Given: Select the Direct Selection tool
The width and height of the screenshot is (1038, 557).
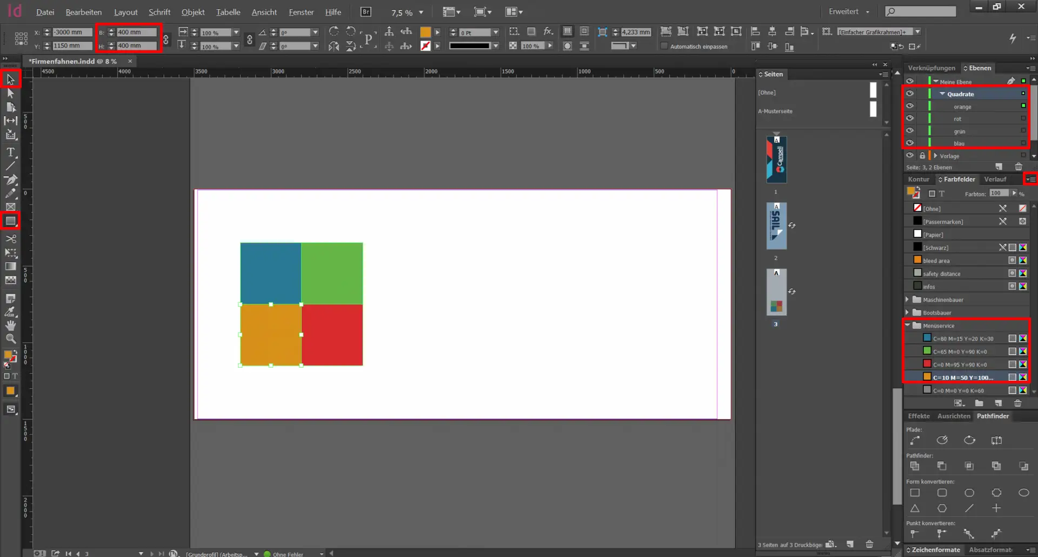Looking at the screenshot, I should tap(10, 93).
